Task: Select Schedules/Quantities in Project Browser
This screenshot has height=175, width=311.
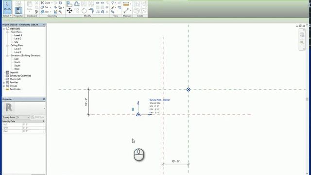Action: [x=20, y=76]
